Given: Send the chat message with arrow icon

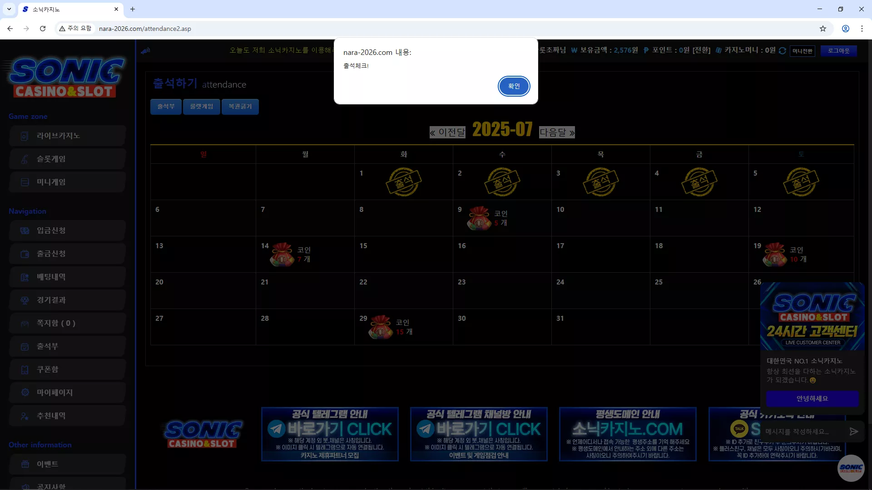Looking at the screenshot, I should point(854,431).
